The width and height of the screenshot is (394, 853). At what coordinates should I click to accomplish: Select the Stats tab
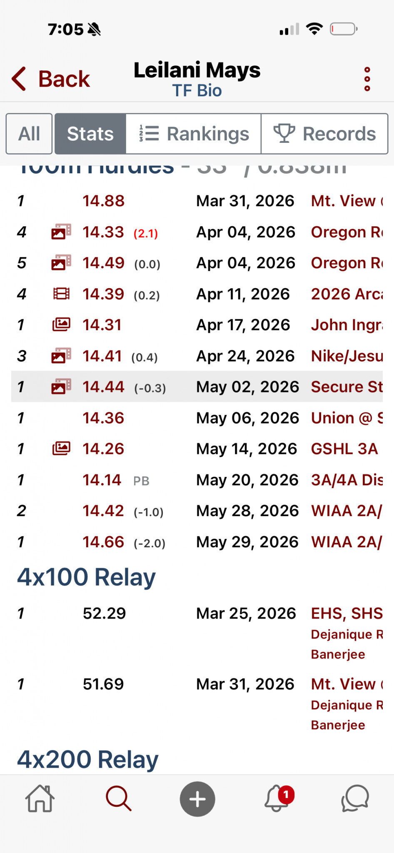(90, 134)
